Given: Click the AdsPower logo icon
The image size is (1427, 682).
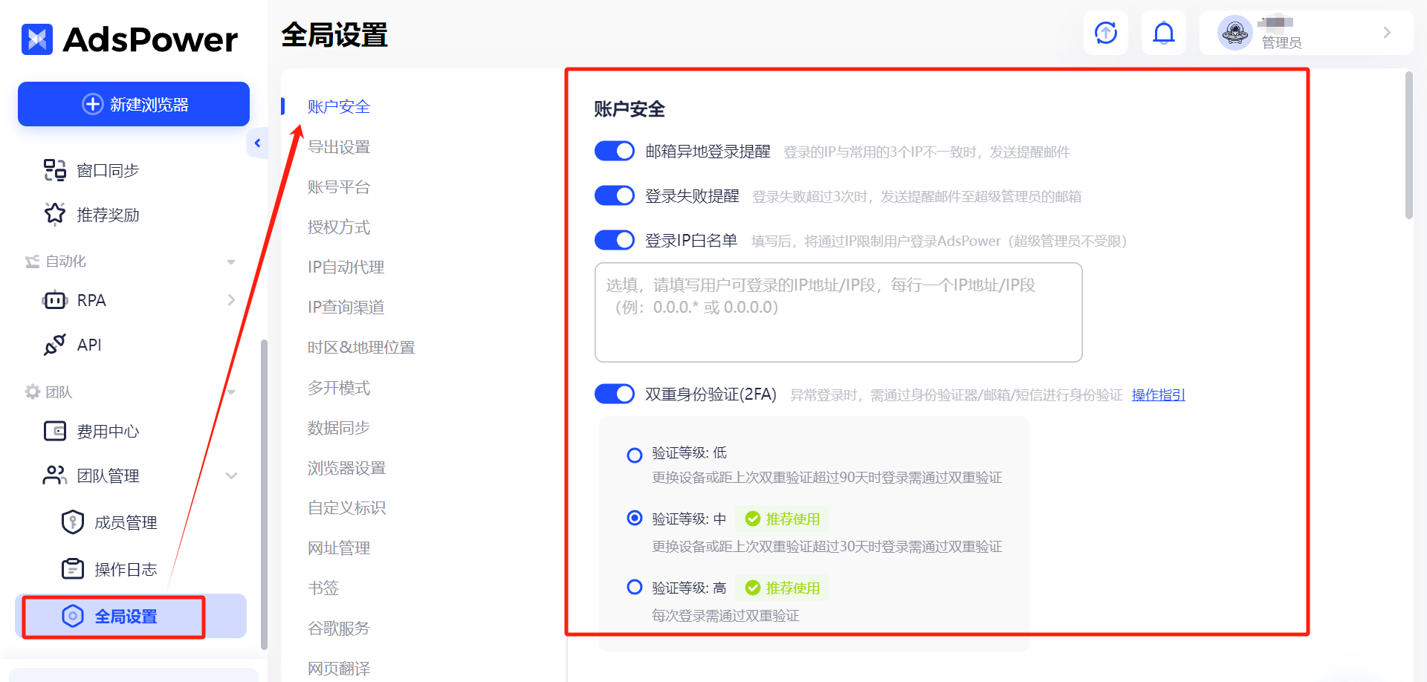Looking at the screenshot, I should pos(37,39).
